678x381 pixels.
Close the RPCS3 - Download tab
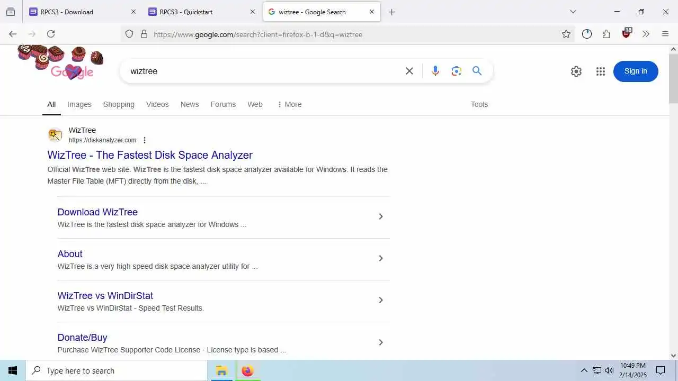(x=133, y=12)
